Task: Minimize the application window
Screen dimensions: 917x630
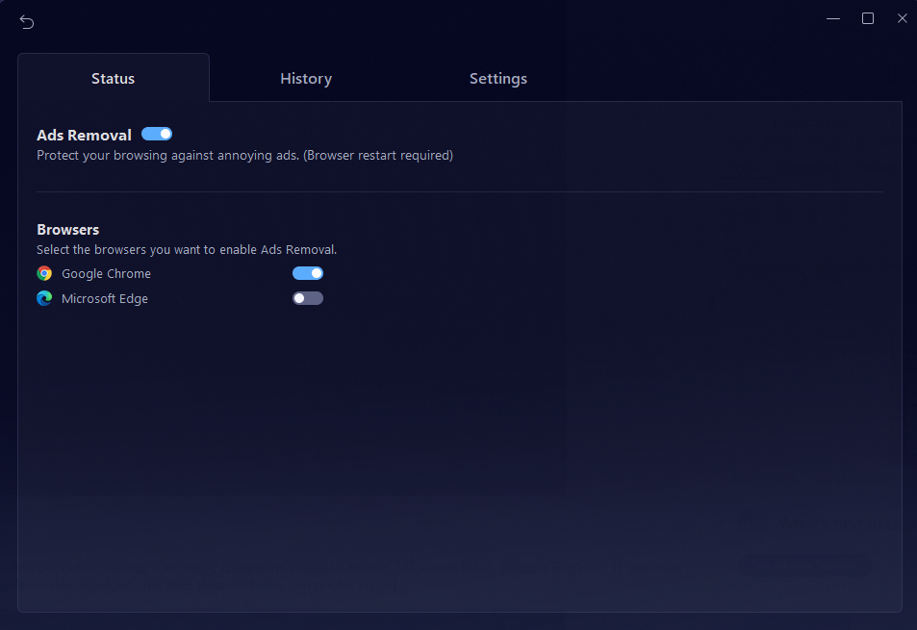Action: point(833,18)
